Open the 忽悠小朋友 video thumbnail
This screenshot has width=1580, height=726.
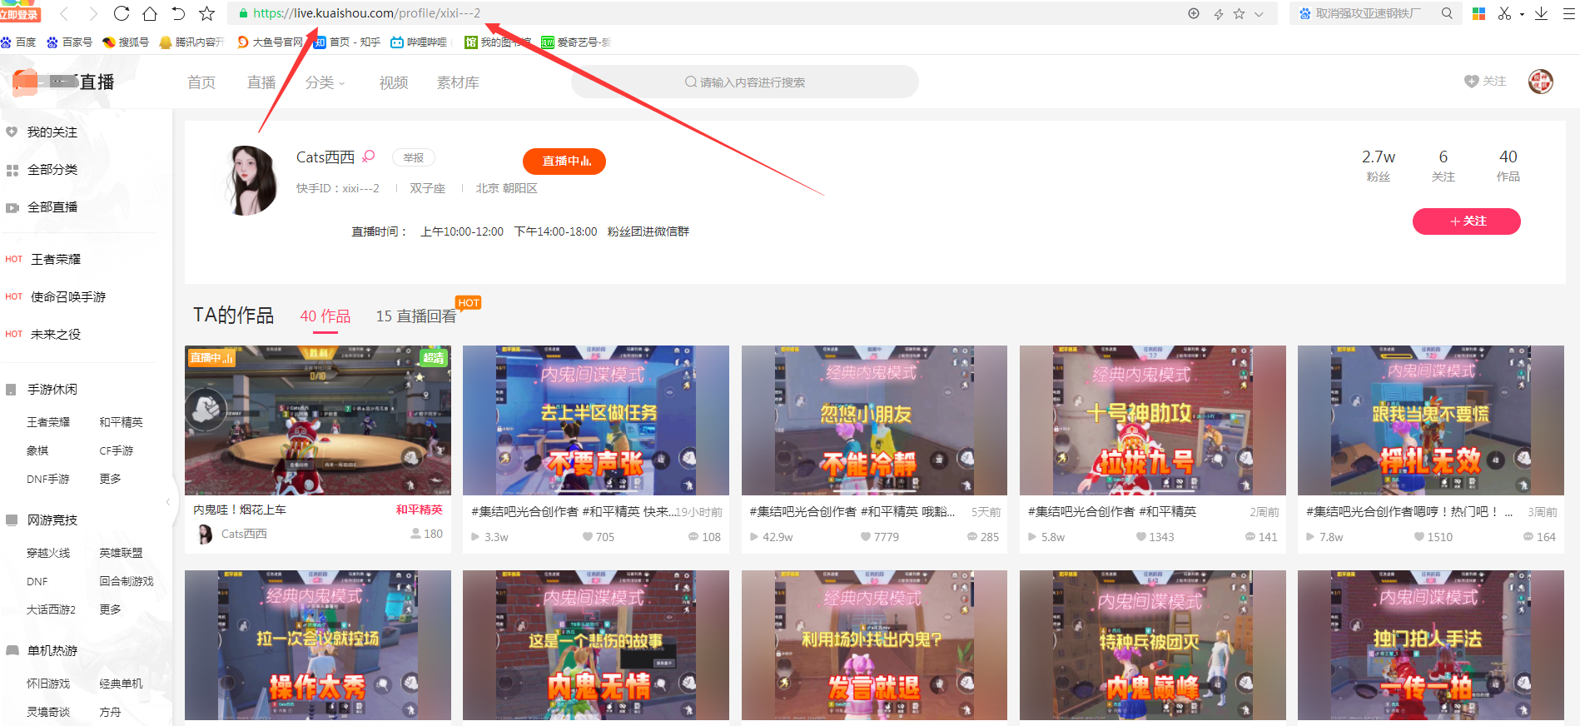(874, 420)
